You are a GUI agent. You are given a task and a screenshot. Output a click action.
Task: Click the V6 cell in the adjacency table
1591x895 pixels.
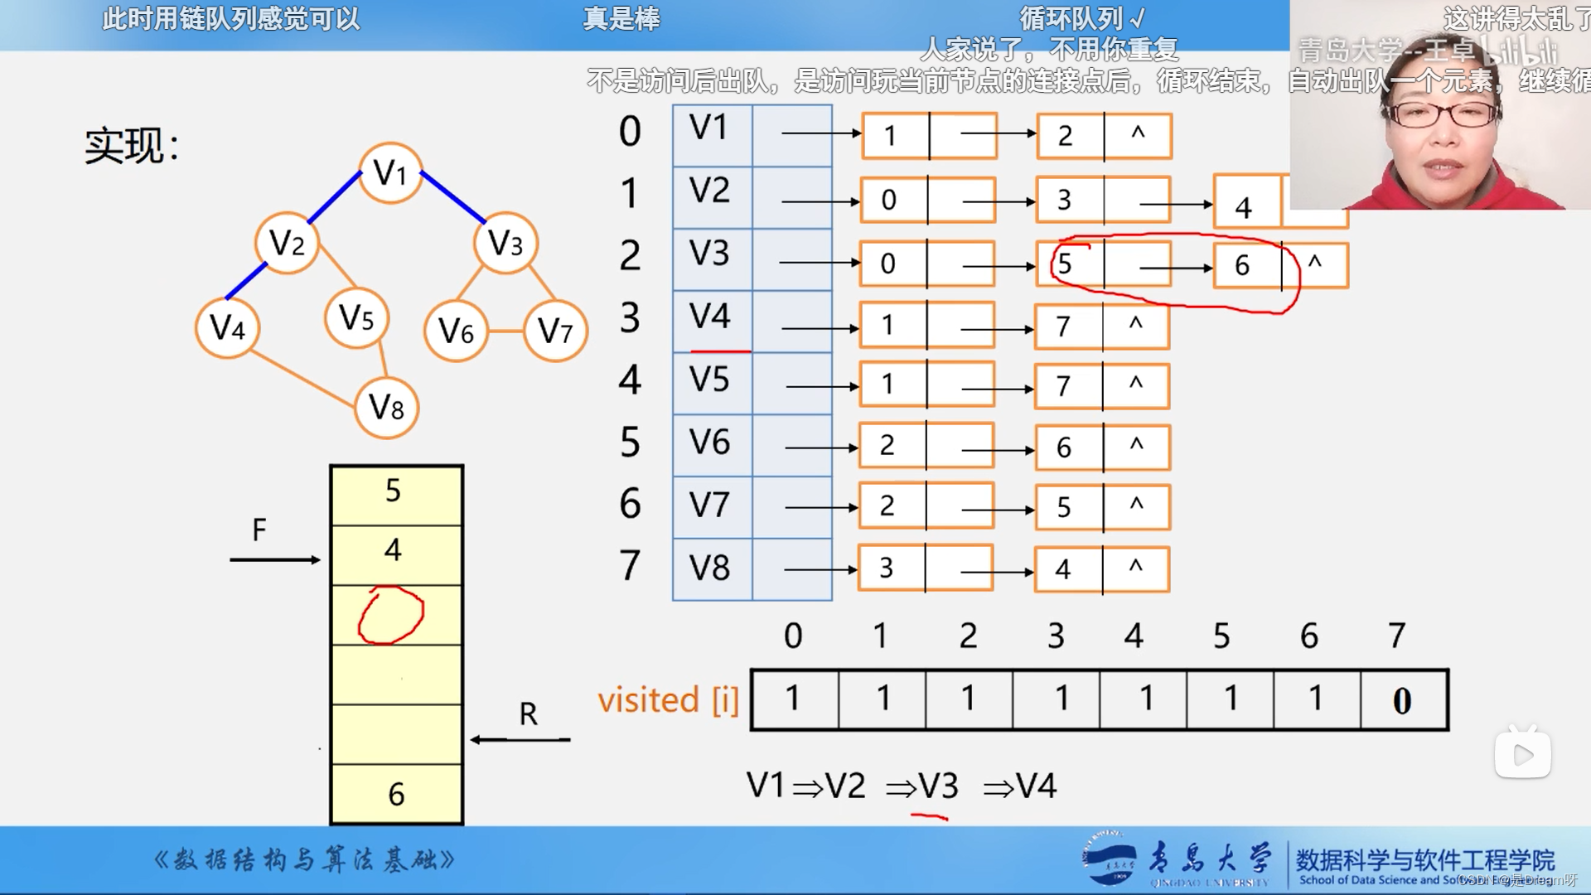point(712,446)
